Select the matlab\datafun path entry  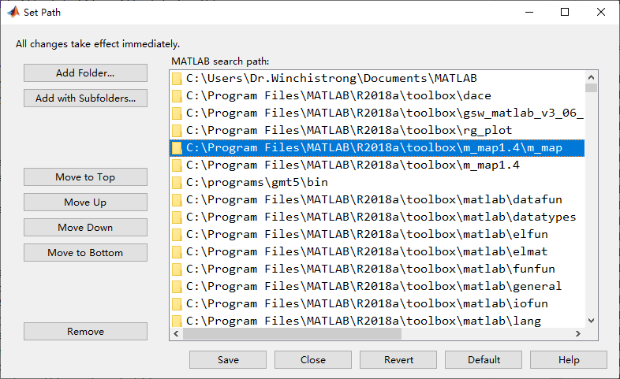(x=377, y=200)
